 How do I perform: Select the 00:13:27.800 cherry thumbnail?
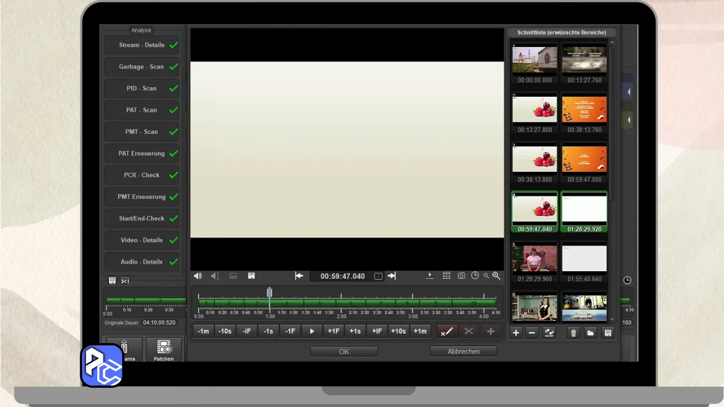point(535,110)
